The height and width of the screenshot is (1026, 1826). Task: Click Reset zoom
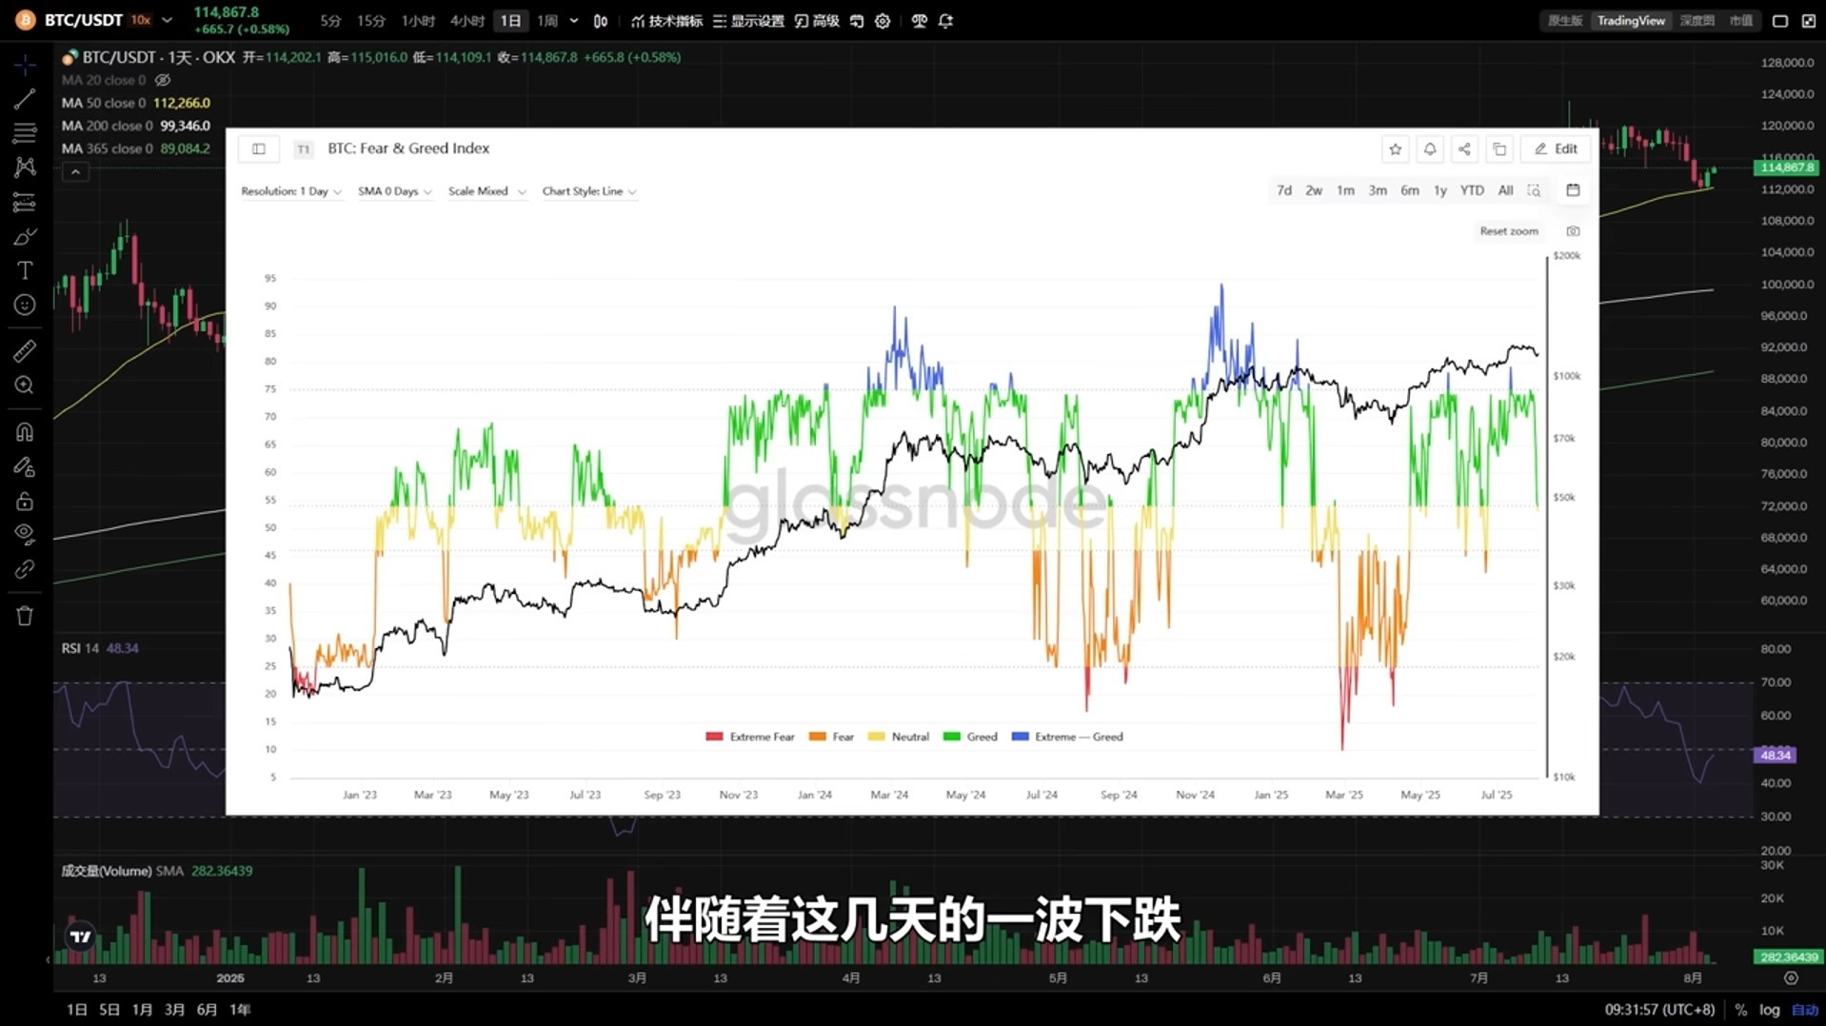[x=1509, y=231]
